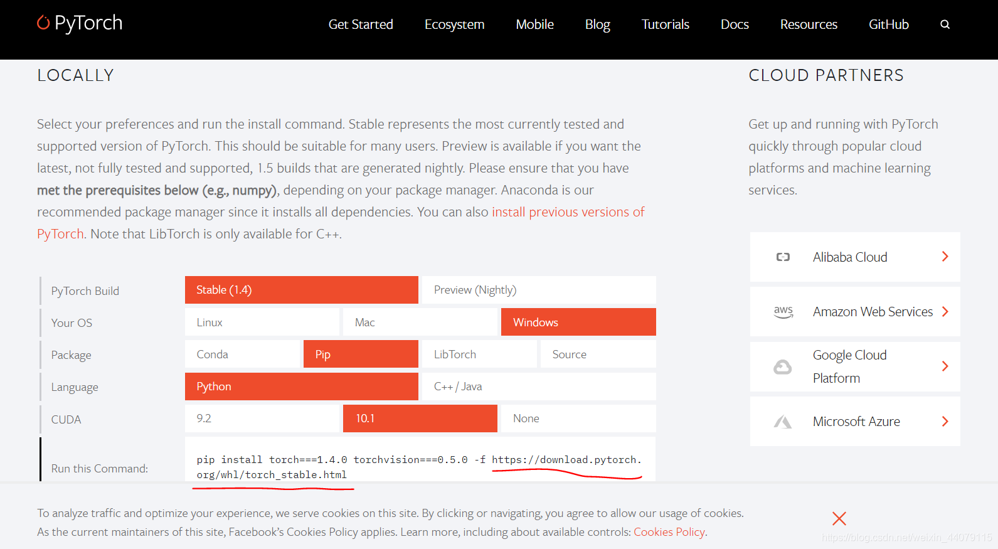This screenshot has width=998, height=549.
Task: Open the Cookies Policy link
Action: click(x=669, y=532)
